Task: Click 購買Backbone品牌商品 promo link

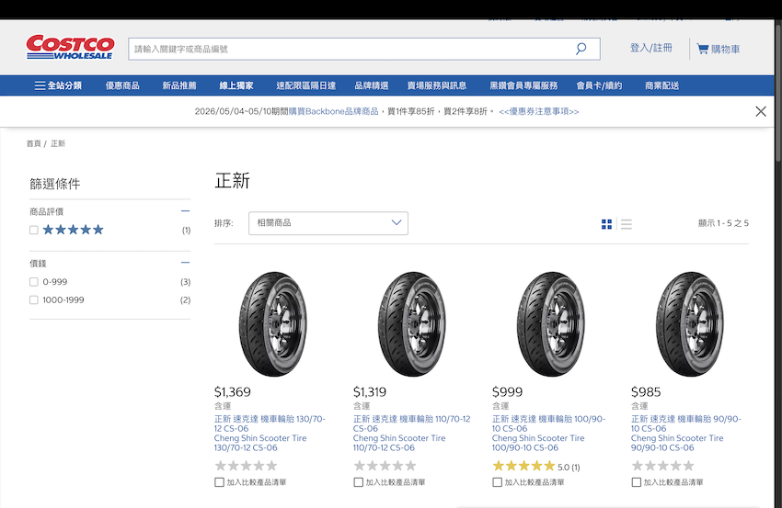Action: tap(334, 111)
